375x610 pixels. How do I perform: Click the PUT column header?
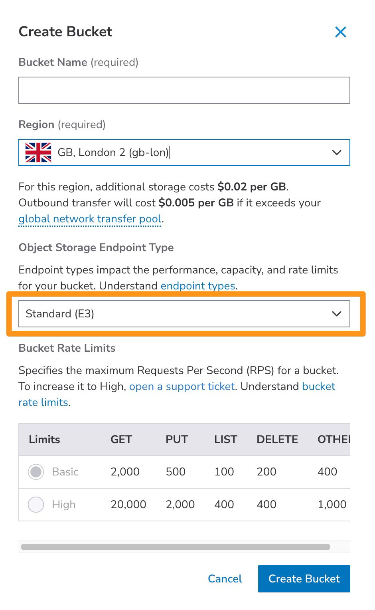click(x=177, y=440)
